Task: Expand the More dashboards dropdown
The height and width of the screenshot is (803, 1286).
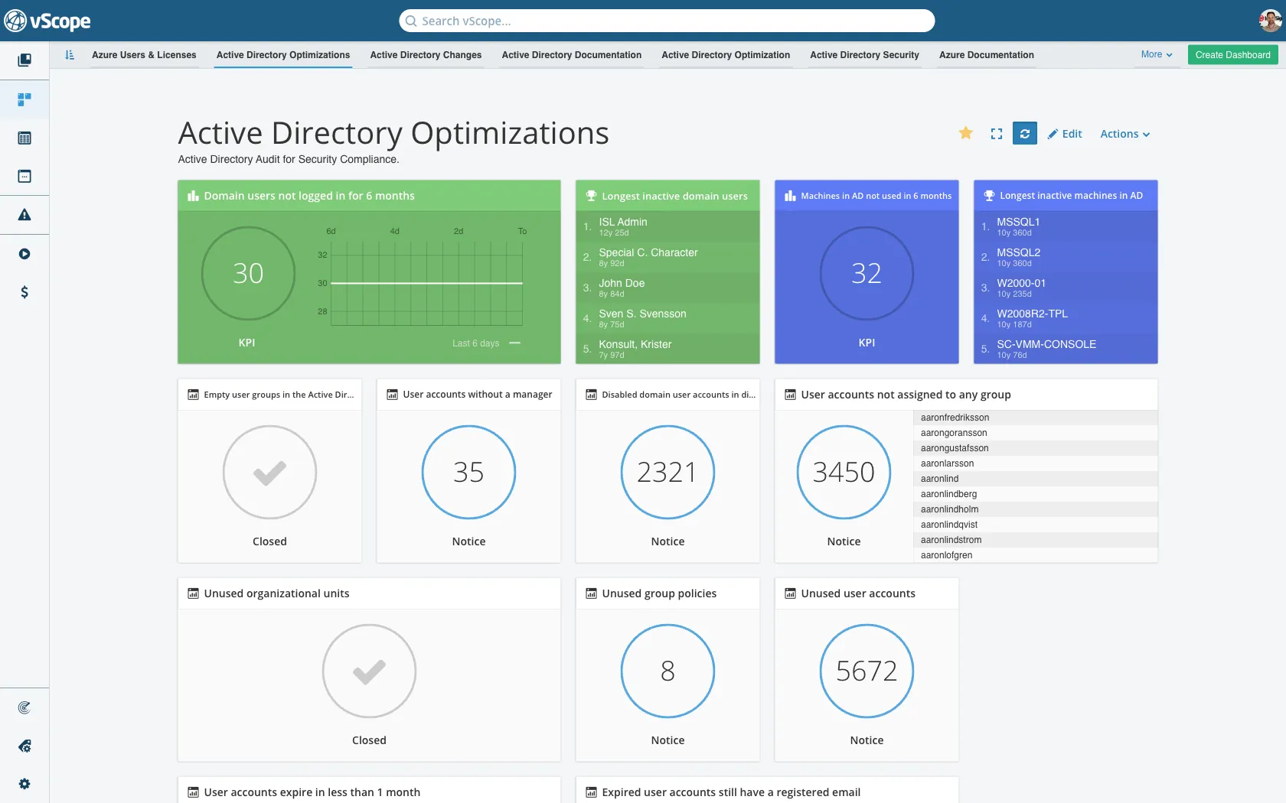Action: tap(1157, 54)
